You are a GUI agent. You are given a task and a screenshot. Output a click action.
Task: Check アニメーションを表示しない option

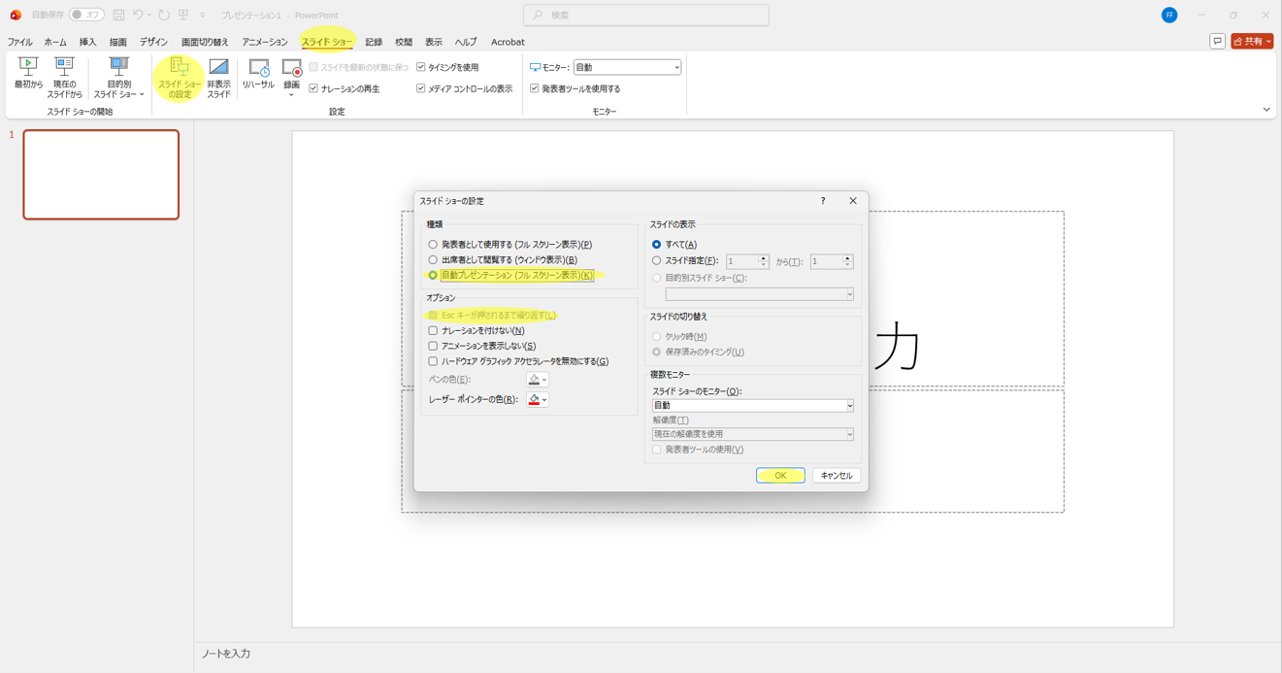click(433, 346)
